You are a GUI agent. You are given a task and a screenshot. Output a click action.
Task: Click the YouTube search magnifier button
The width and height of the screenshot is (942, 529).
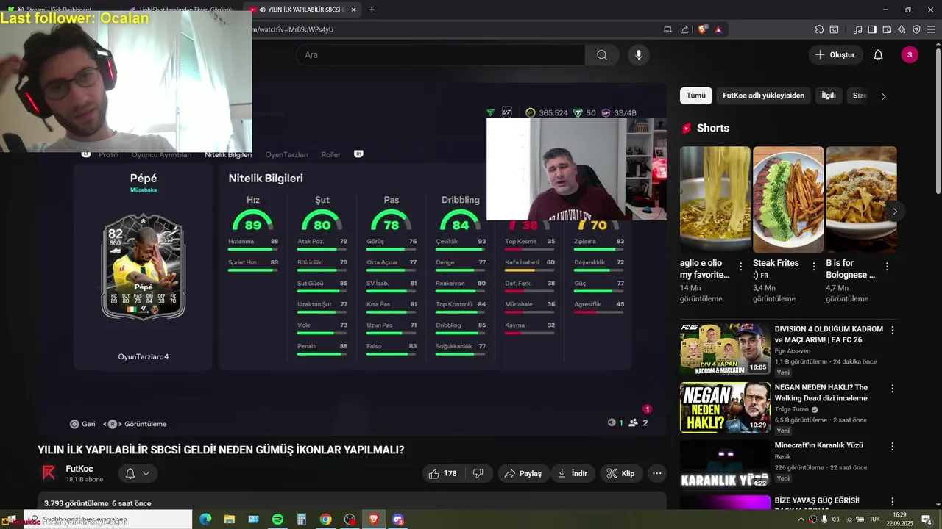tap(602, 55)
